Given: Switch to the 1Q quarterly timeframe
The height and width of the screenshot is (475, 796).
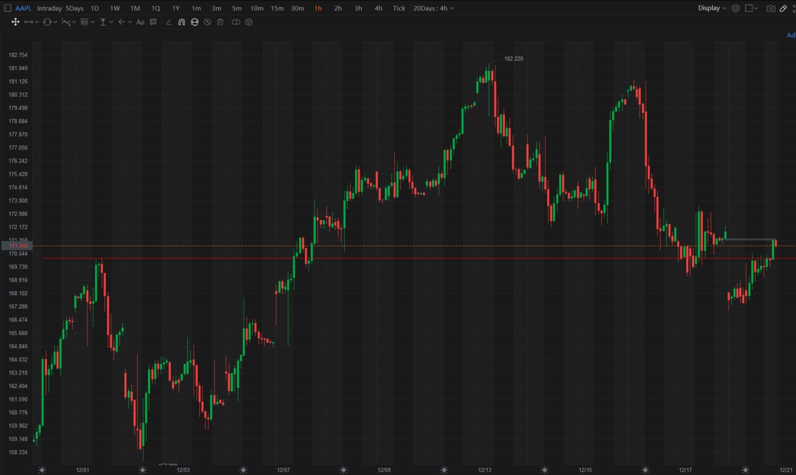Looking at the screenshot, I should (156, 8).
